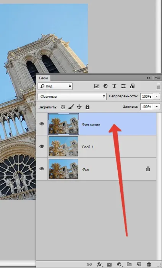Viewport: 162px width, 268px height.
Task: Lock all padlock icon next to Закрепить
Action: tap(87, 107)
